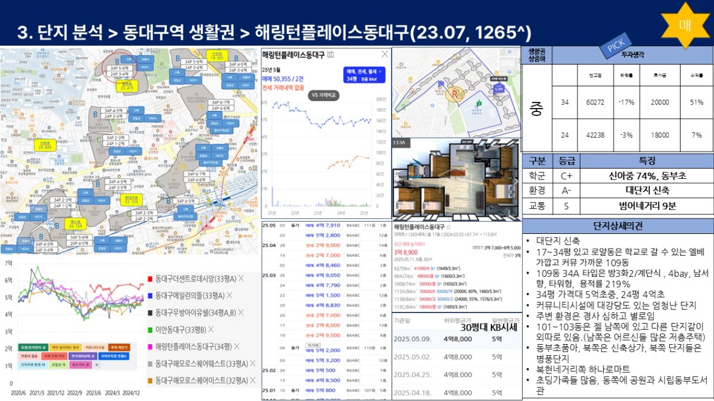Click the blue swatch for 동대구에일린의뜰
The image size is (714, 401).
(x=150, y=295)
